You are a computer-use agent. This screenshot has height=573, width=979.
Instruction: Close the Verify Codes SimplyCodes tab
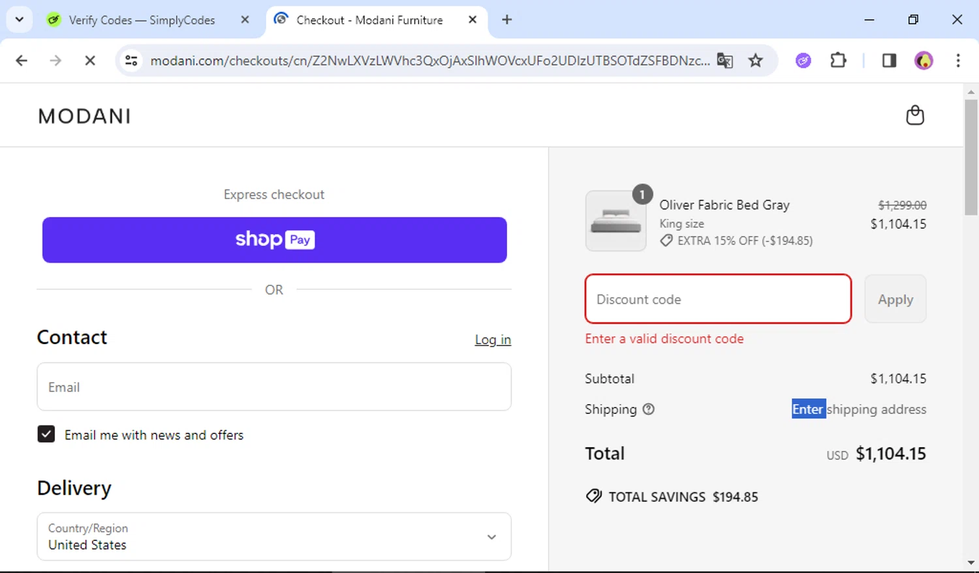245,20
